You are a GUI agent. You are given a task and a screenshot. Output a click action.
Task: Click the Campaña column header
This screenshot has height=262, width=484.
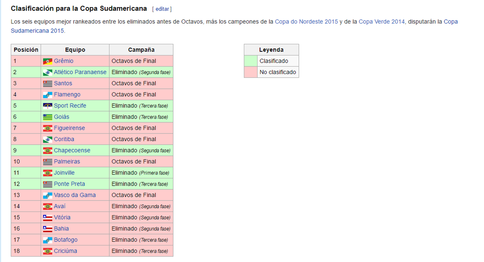coord(141,50)
